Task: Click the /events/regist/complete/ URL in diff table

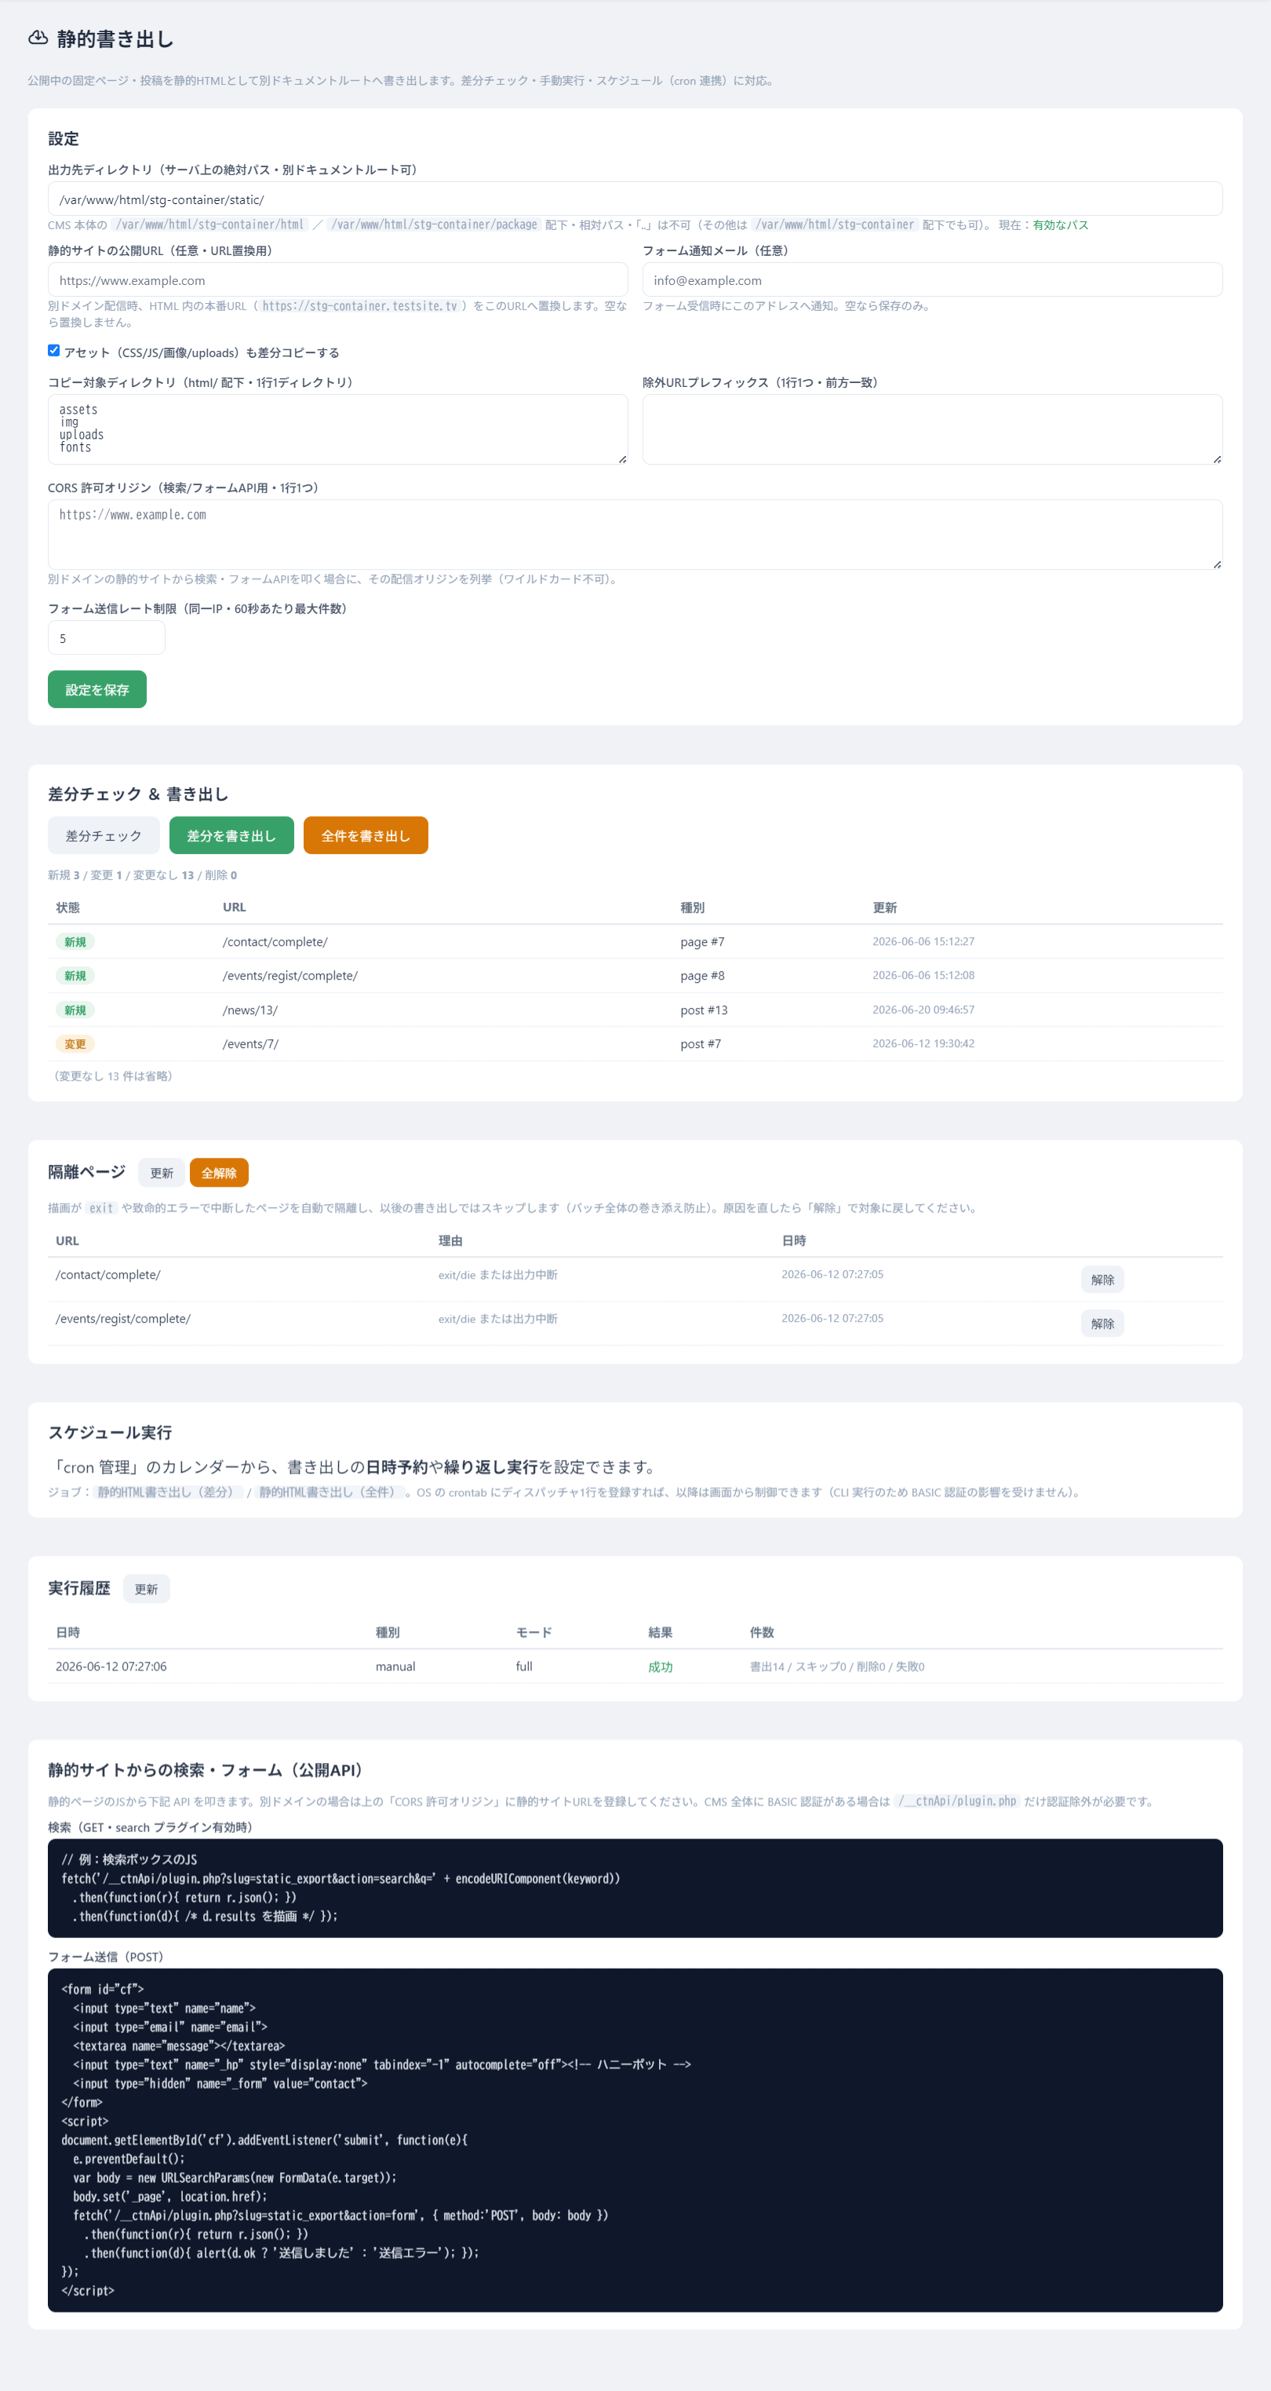Action: point(290,976)
